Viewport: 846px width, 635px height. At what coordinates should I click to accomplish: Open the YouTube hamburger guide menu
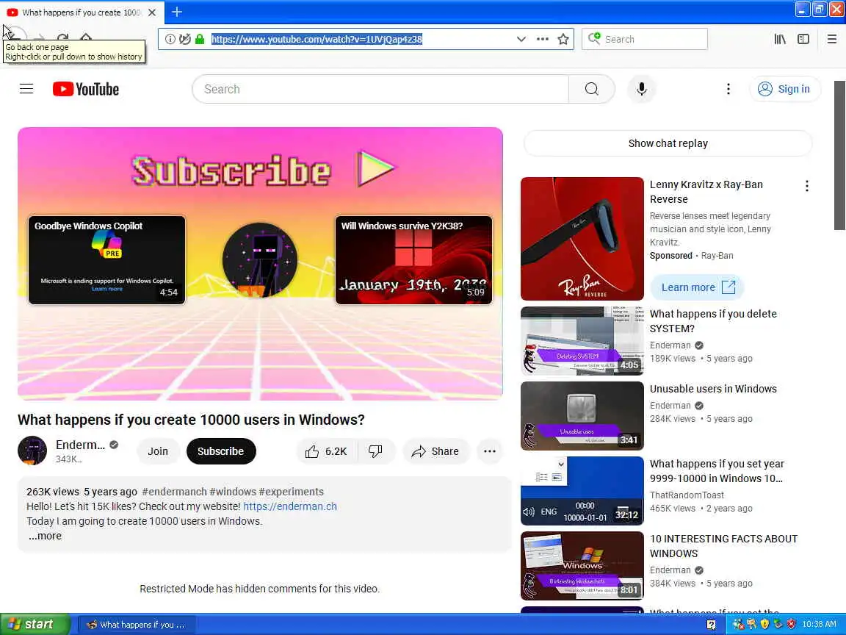point(26,89)
